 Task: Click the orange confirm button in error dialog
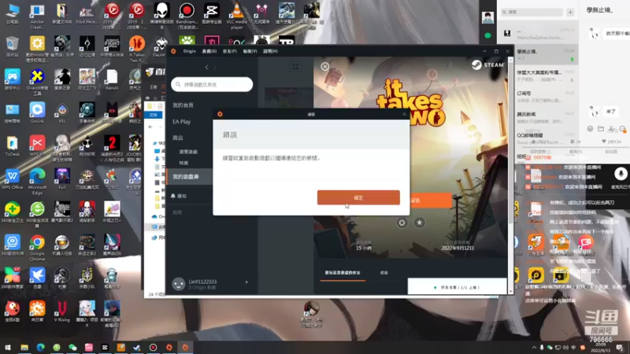358,197
